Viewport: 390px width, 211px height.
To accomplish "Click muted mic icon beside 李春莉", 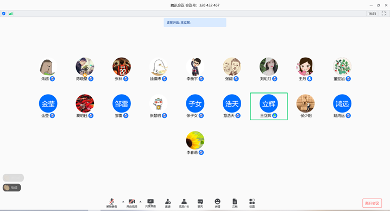I will tap(201, 152).
